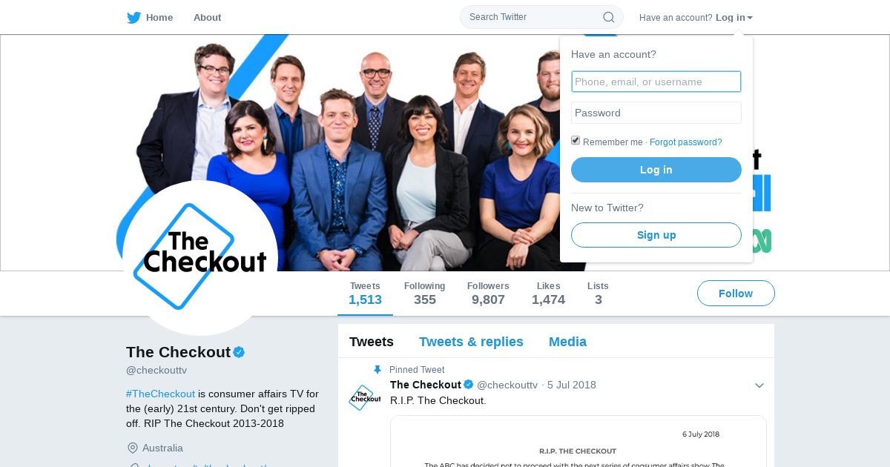Click the blue Log in button
The image size is (890, 467).
click(656, 170)
